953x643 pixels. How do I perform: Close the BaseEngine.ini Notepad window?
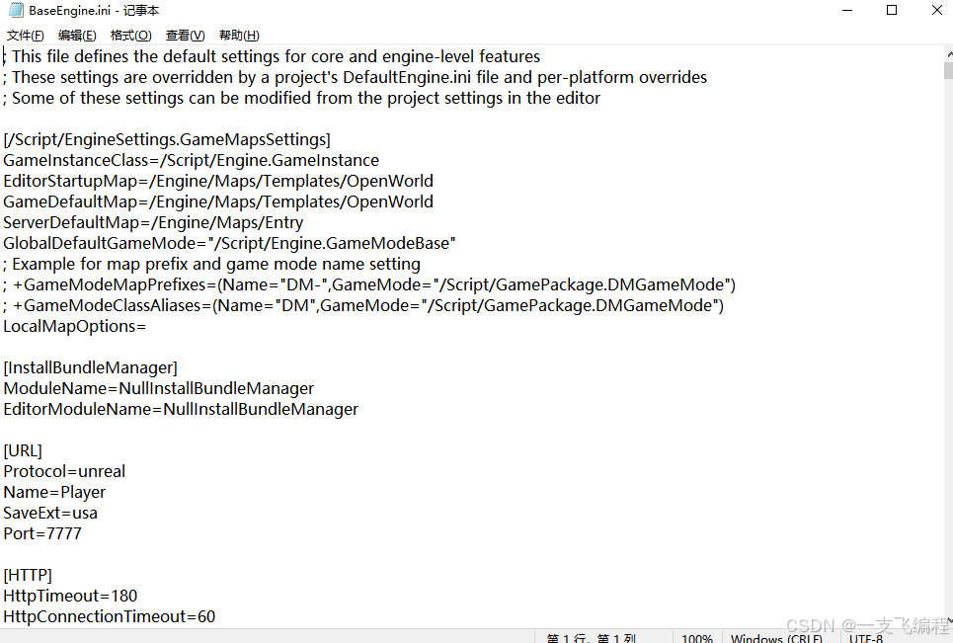(936, 10)
